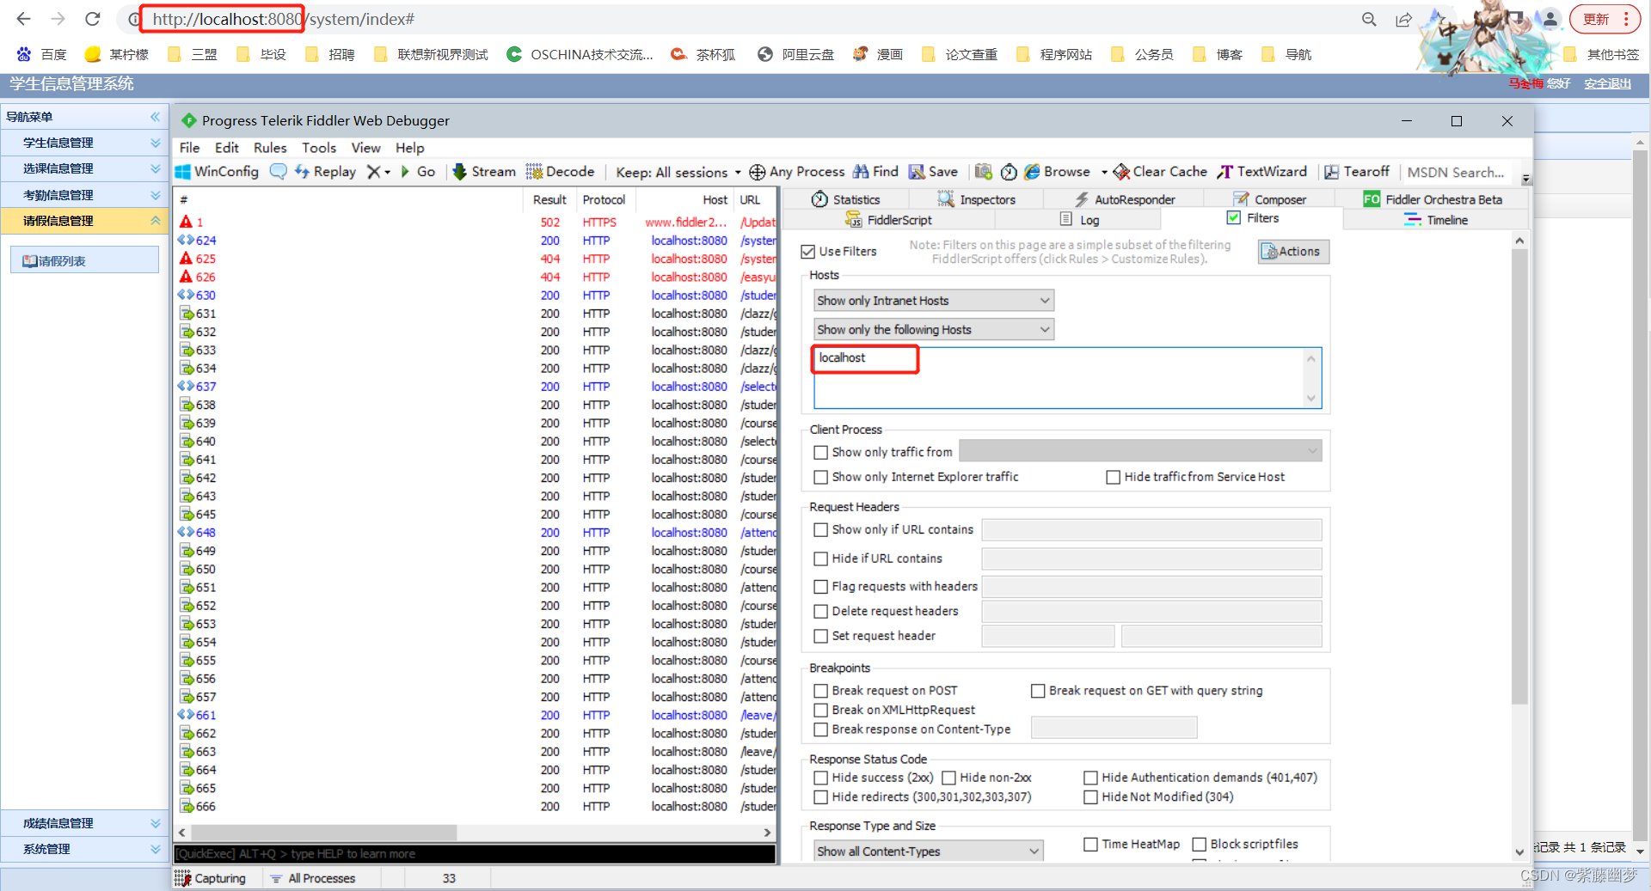Expand 学生信息管理 navigation section
The image size is (1651, 891).
coord(86,143)
